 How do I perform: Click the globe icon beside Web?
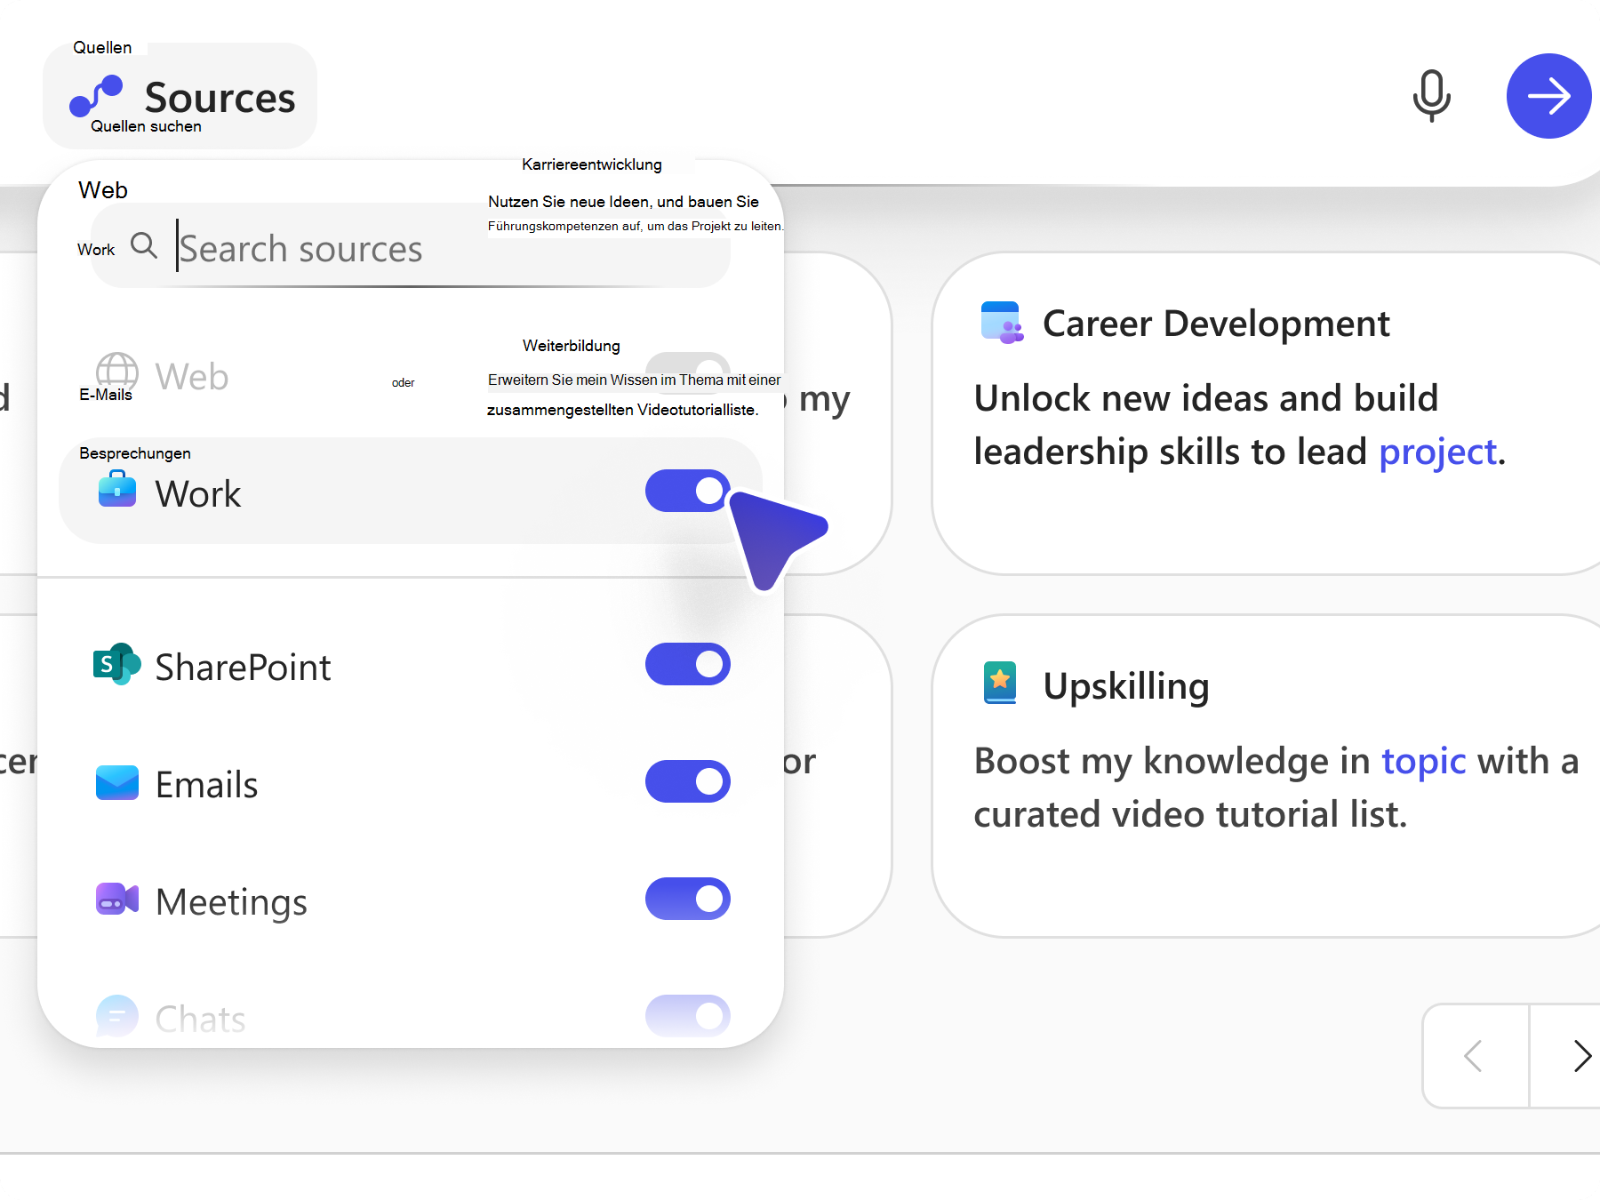click(x=116, y=373)
